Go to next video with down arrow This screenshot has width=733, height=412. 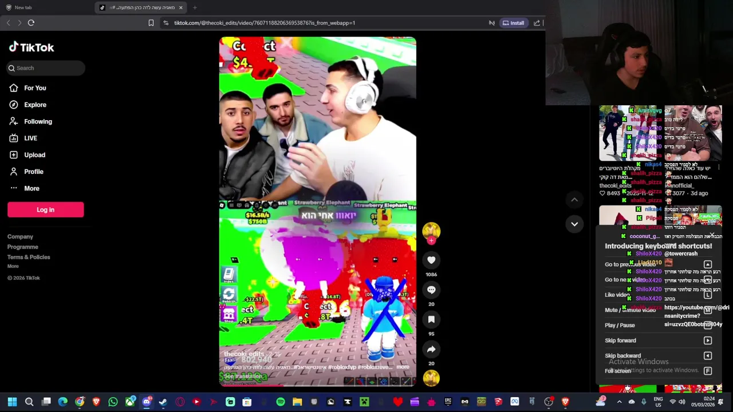point(574,224)
